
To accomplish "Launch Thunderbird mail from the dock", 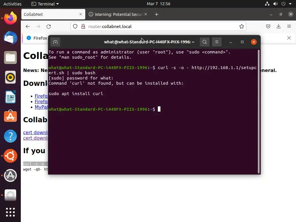I will tap(10, 38).
